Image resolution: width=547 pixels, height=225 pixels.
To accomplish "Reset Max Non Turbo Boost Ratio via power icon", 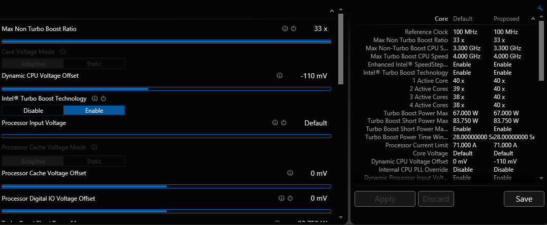I will [x=294, y=28].
